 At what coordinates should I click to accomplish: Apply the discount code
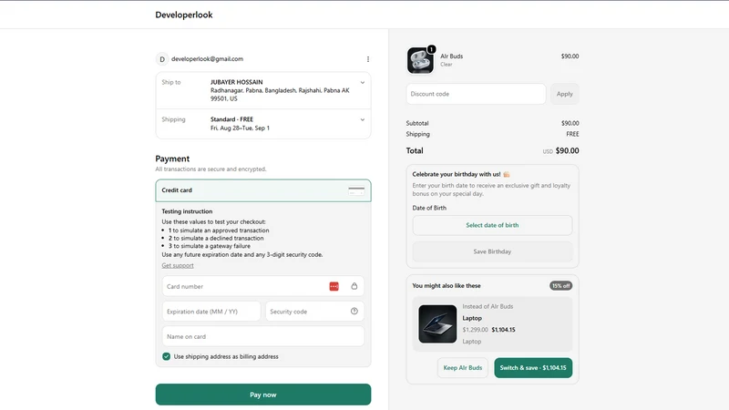click(565, 94)
